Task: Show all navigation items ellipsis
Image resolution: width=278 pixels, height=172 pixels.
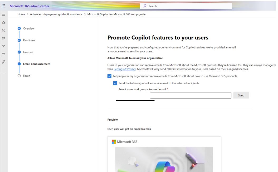Action: coord(3,73)
